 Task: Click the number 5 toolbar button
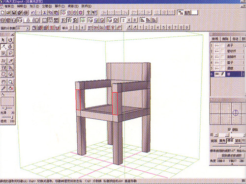pyautogui.click(x=163, y=27)
